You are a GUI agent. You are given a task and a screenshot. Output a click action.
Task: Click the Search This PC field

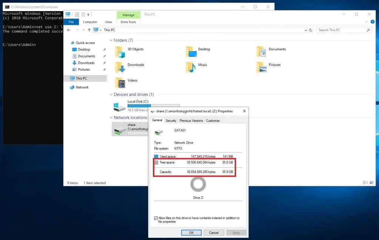343,30
